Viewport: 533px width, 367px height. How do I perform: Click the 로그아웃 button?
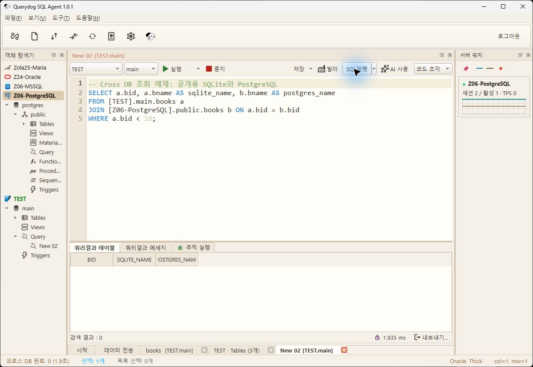point(509,36)
